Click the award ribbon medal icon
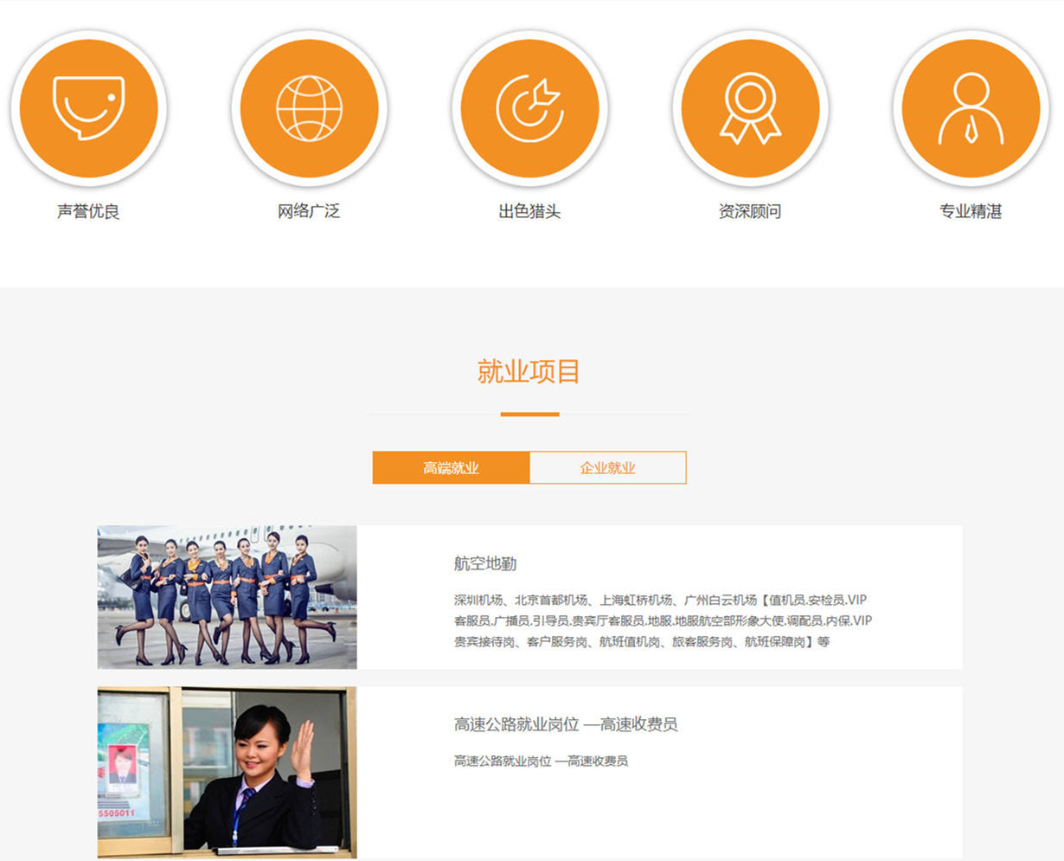 [x=750, y=108]
